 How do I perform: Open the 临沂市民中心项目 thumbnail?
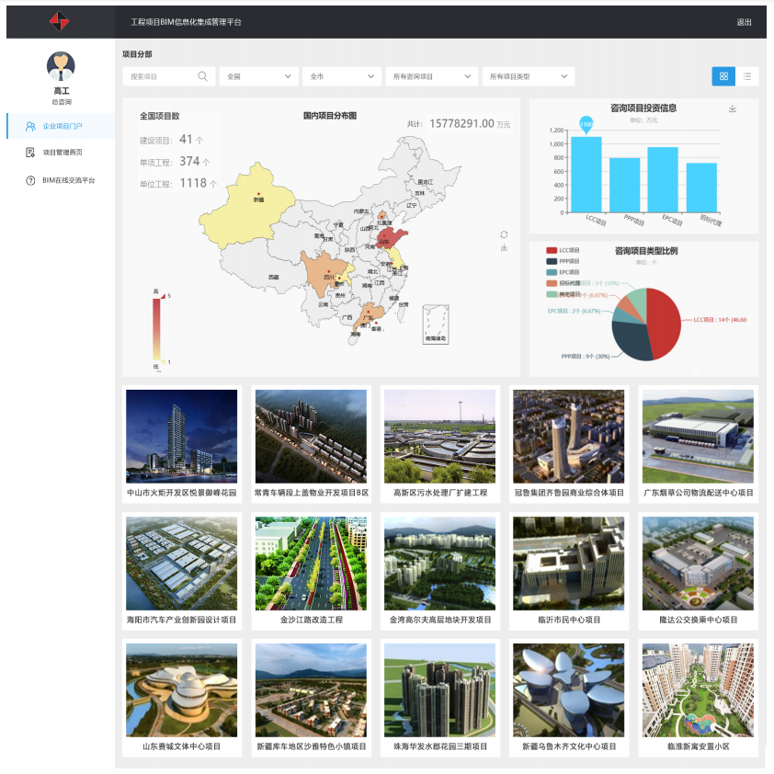[x=569, y=563]
